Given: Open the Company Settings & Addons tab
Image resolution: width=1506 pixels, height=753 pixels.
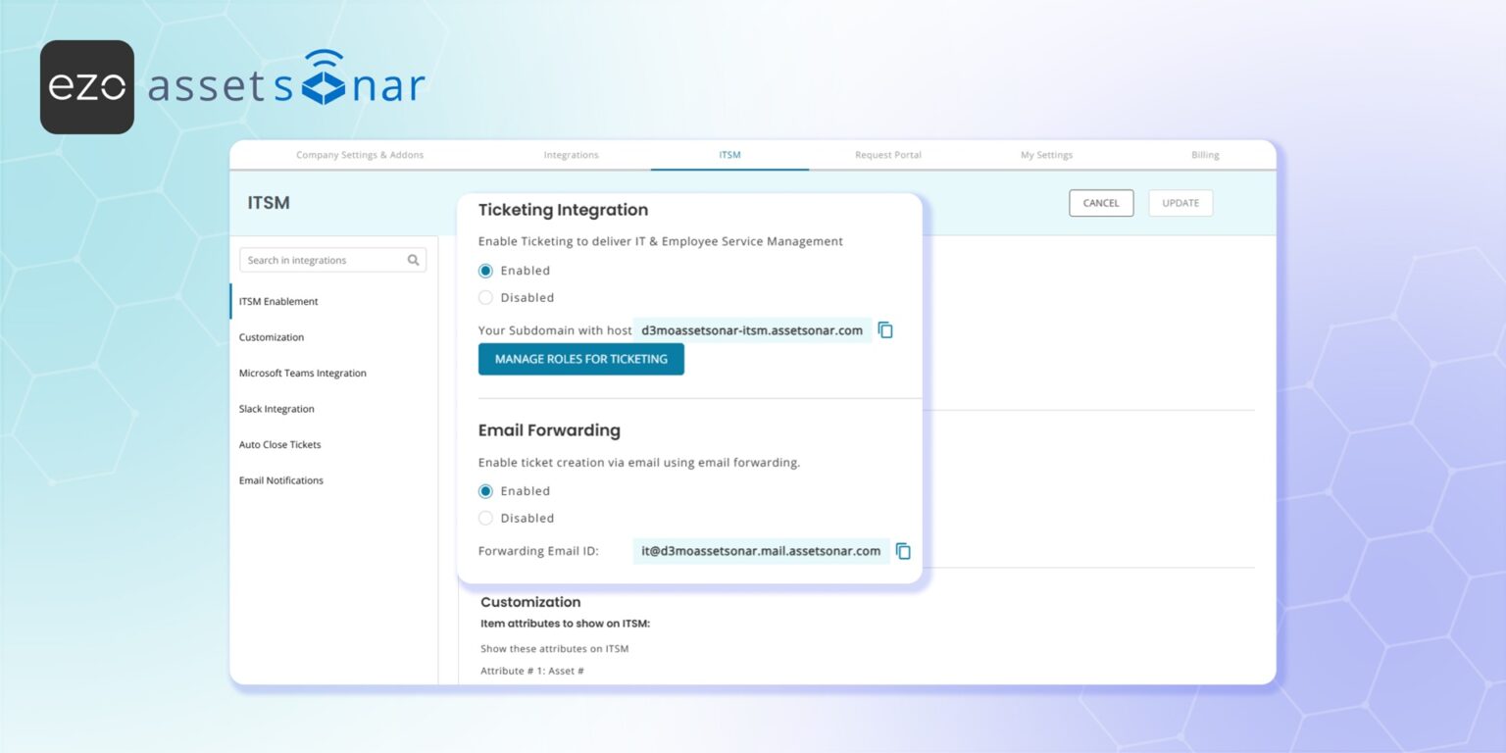Looking at the screenshot, I should point(360,155).
